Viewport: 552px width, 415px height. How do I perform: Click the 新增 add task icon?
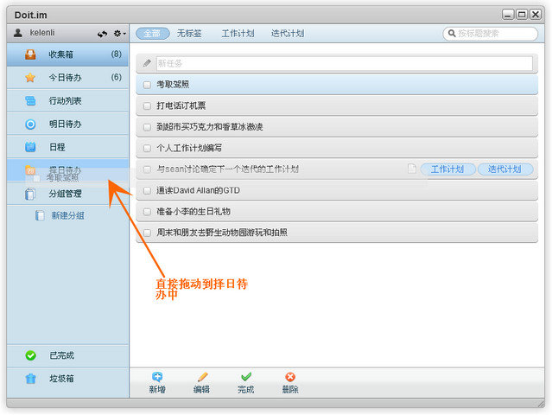click(156, 383)
